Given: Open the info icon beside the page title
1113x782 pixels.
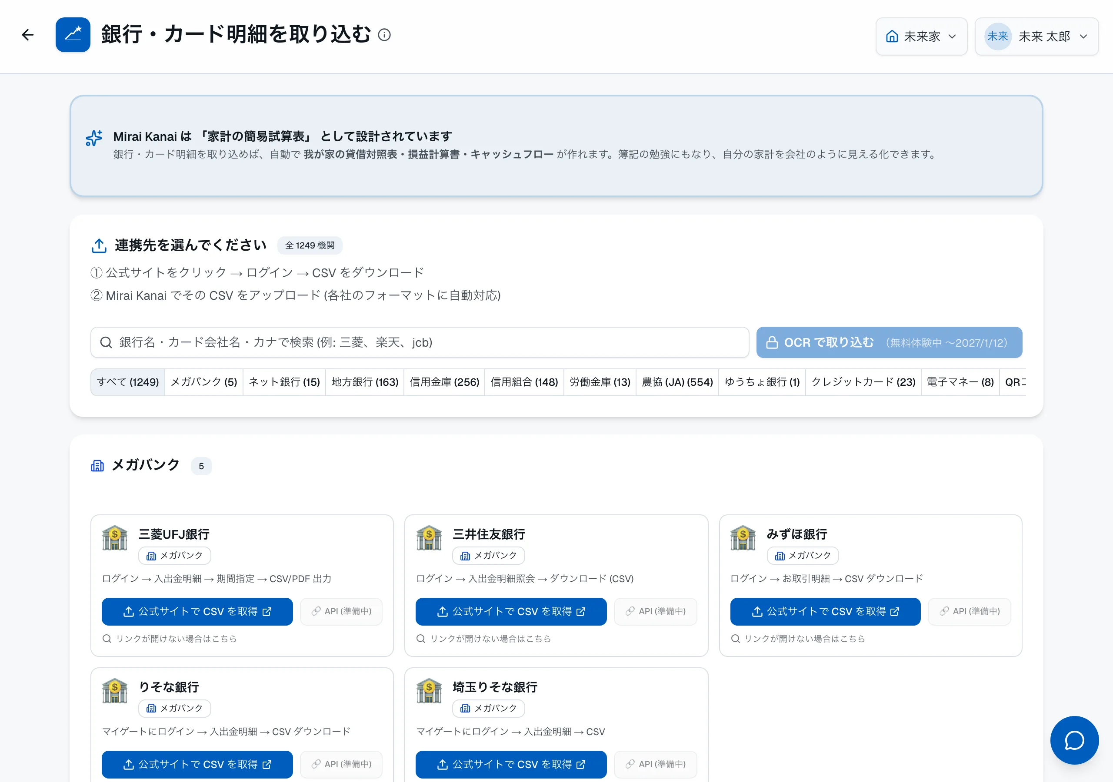Looking at the screenshot, I should point(384,35).
